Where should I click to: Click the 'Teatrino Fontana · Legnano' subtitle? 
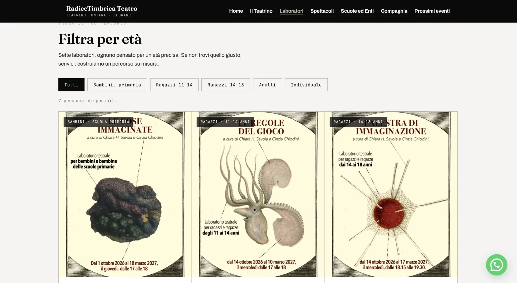(99, 15)
